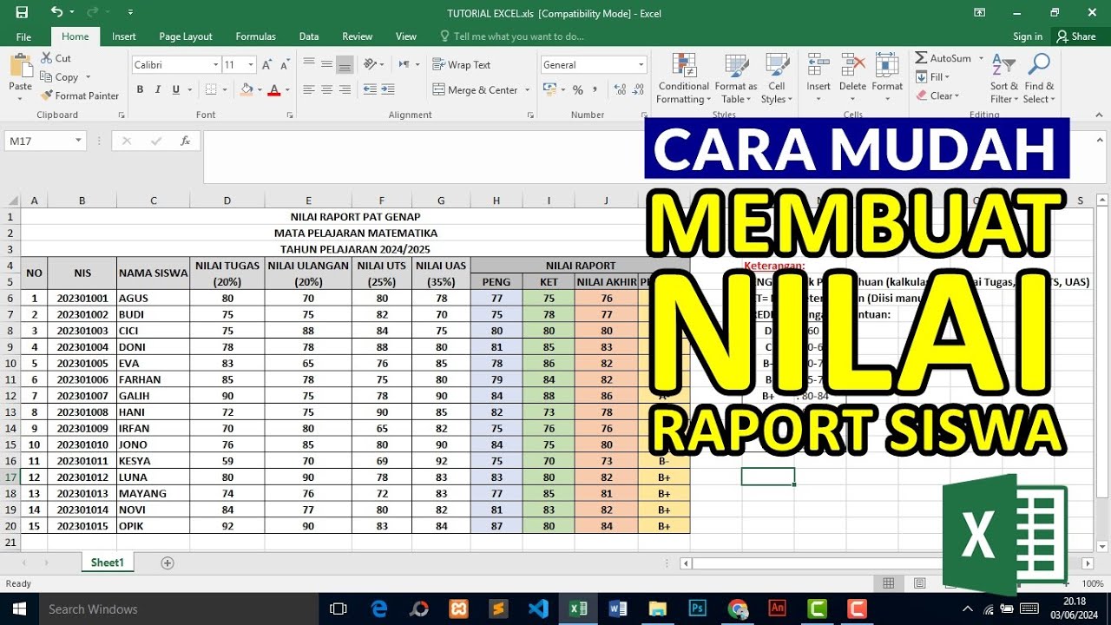The width and height of the screenshot is (1111, 625).
Task: Toggle Wrap Text
Action: click(x=463, y=65)
